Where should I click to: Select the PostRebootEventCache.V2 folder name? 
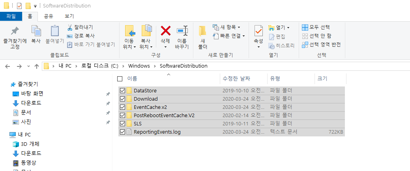click(164, 116)
